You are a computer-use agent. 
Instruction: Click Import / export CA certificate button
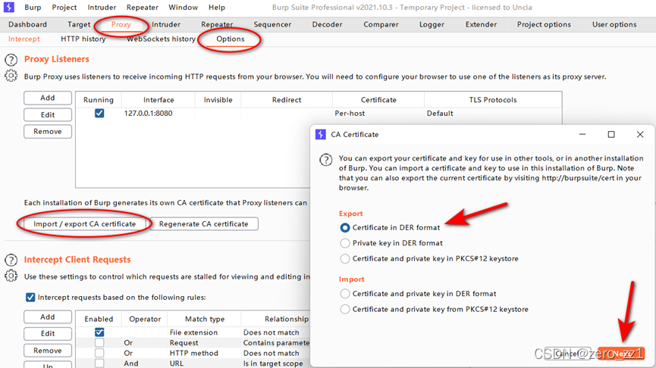[84, 224]
